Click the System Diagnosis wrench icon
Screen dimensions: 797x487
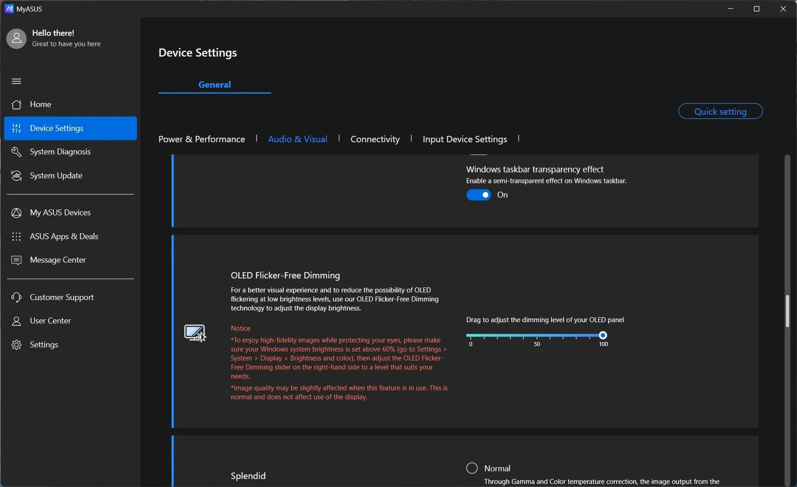pyautogui.click(x=16, y=152)
